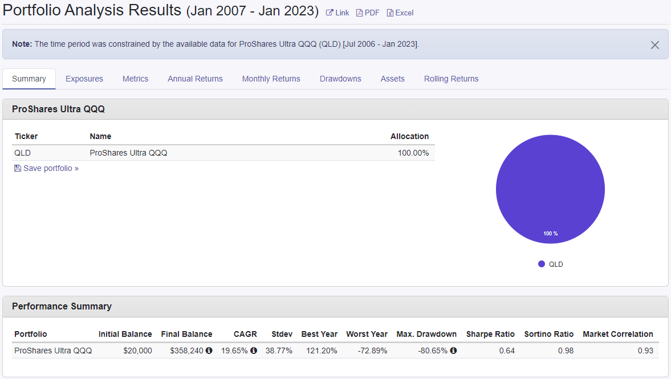Click the info icon beside Final Balance $358,240
Image resolution: width=671 pixels, height=379 pixels.
[209, 351]
